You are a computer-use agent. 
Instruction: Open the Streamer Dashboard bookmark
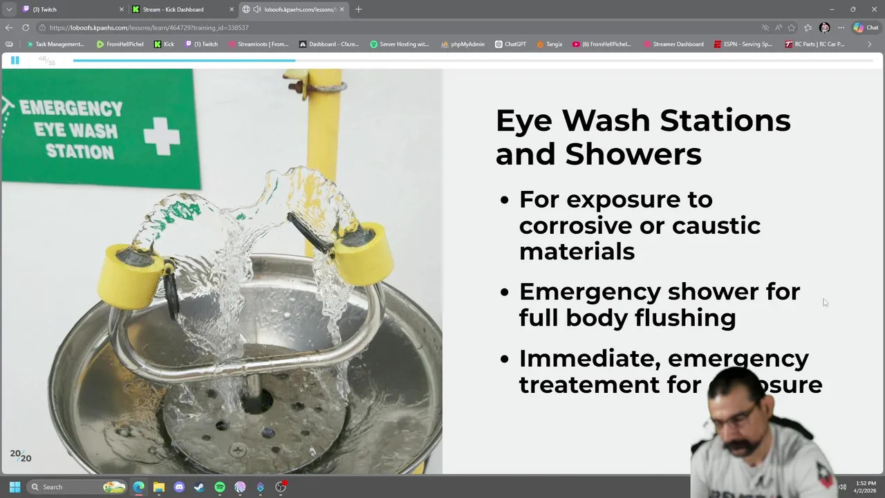(673, 44)
